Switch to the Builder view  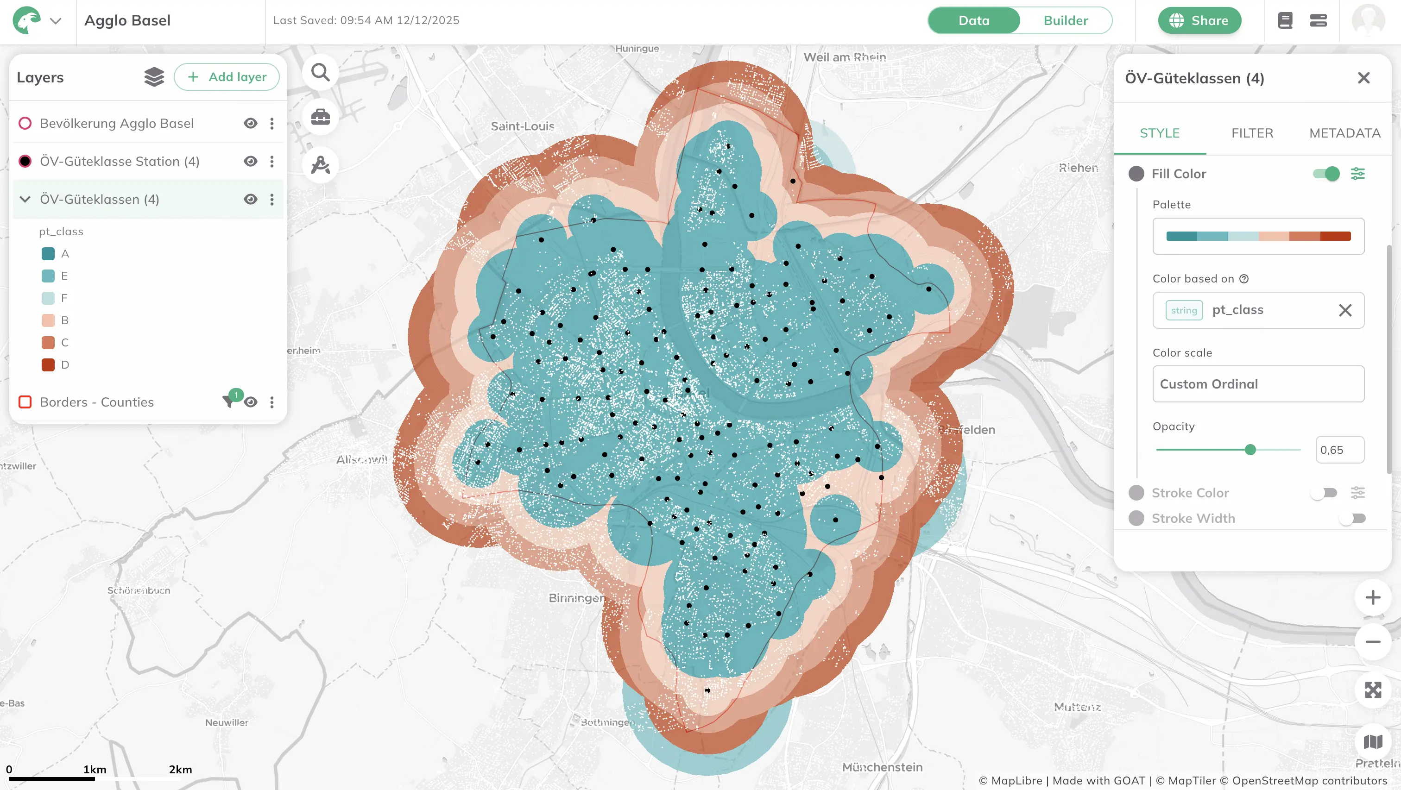point(1065,20)
